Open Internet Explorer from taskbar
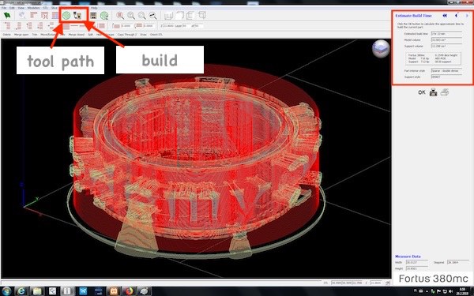 click(21, 291)
